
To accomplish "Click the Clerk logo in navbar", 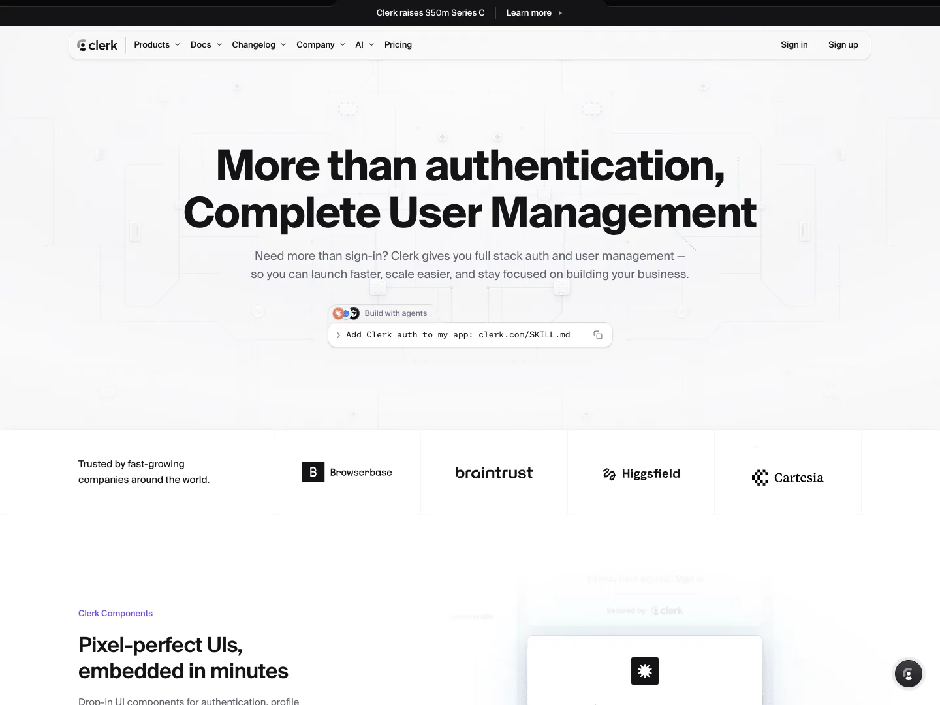I will click(x=97, y=45).
